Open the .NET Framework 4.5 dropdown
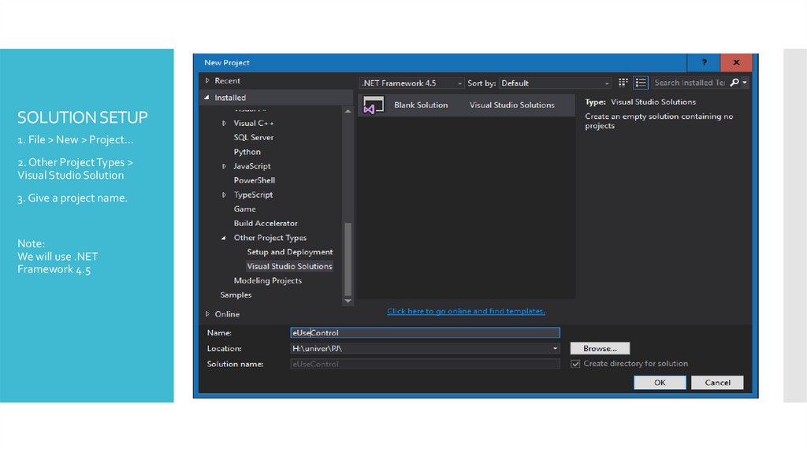This screenshot has height=452, width=807. 411,83
